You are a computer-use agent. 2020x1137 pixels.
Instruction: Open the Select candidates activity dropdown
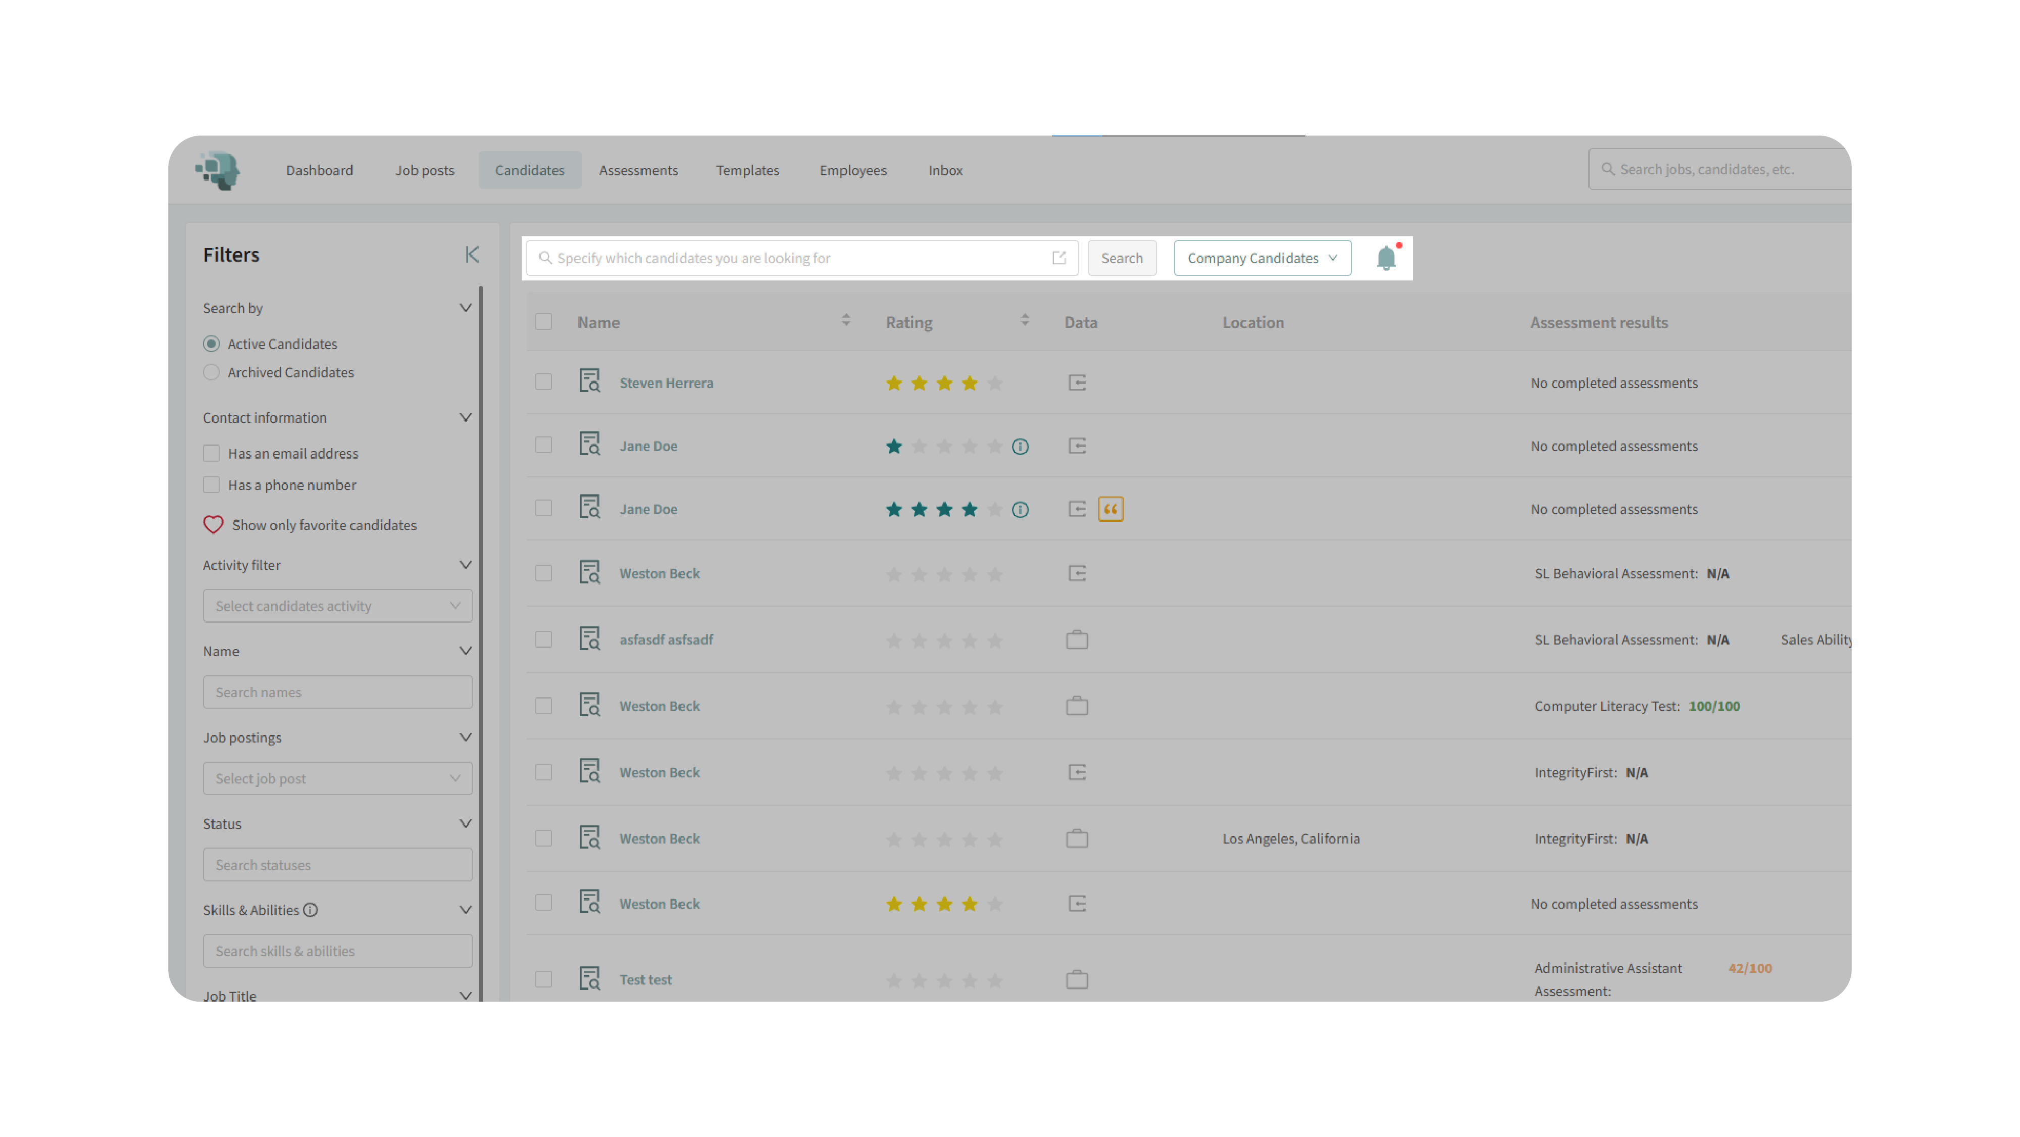337,605
